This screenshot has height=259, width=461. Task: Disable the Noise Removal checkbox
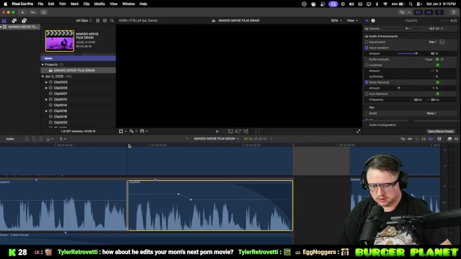(367, 82)
